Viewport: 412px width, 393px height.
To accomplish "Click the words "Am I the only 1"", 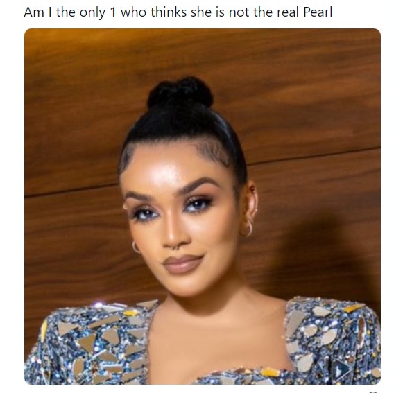I will 70,12.
